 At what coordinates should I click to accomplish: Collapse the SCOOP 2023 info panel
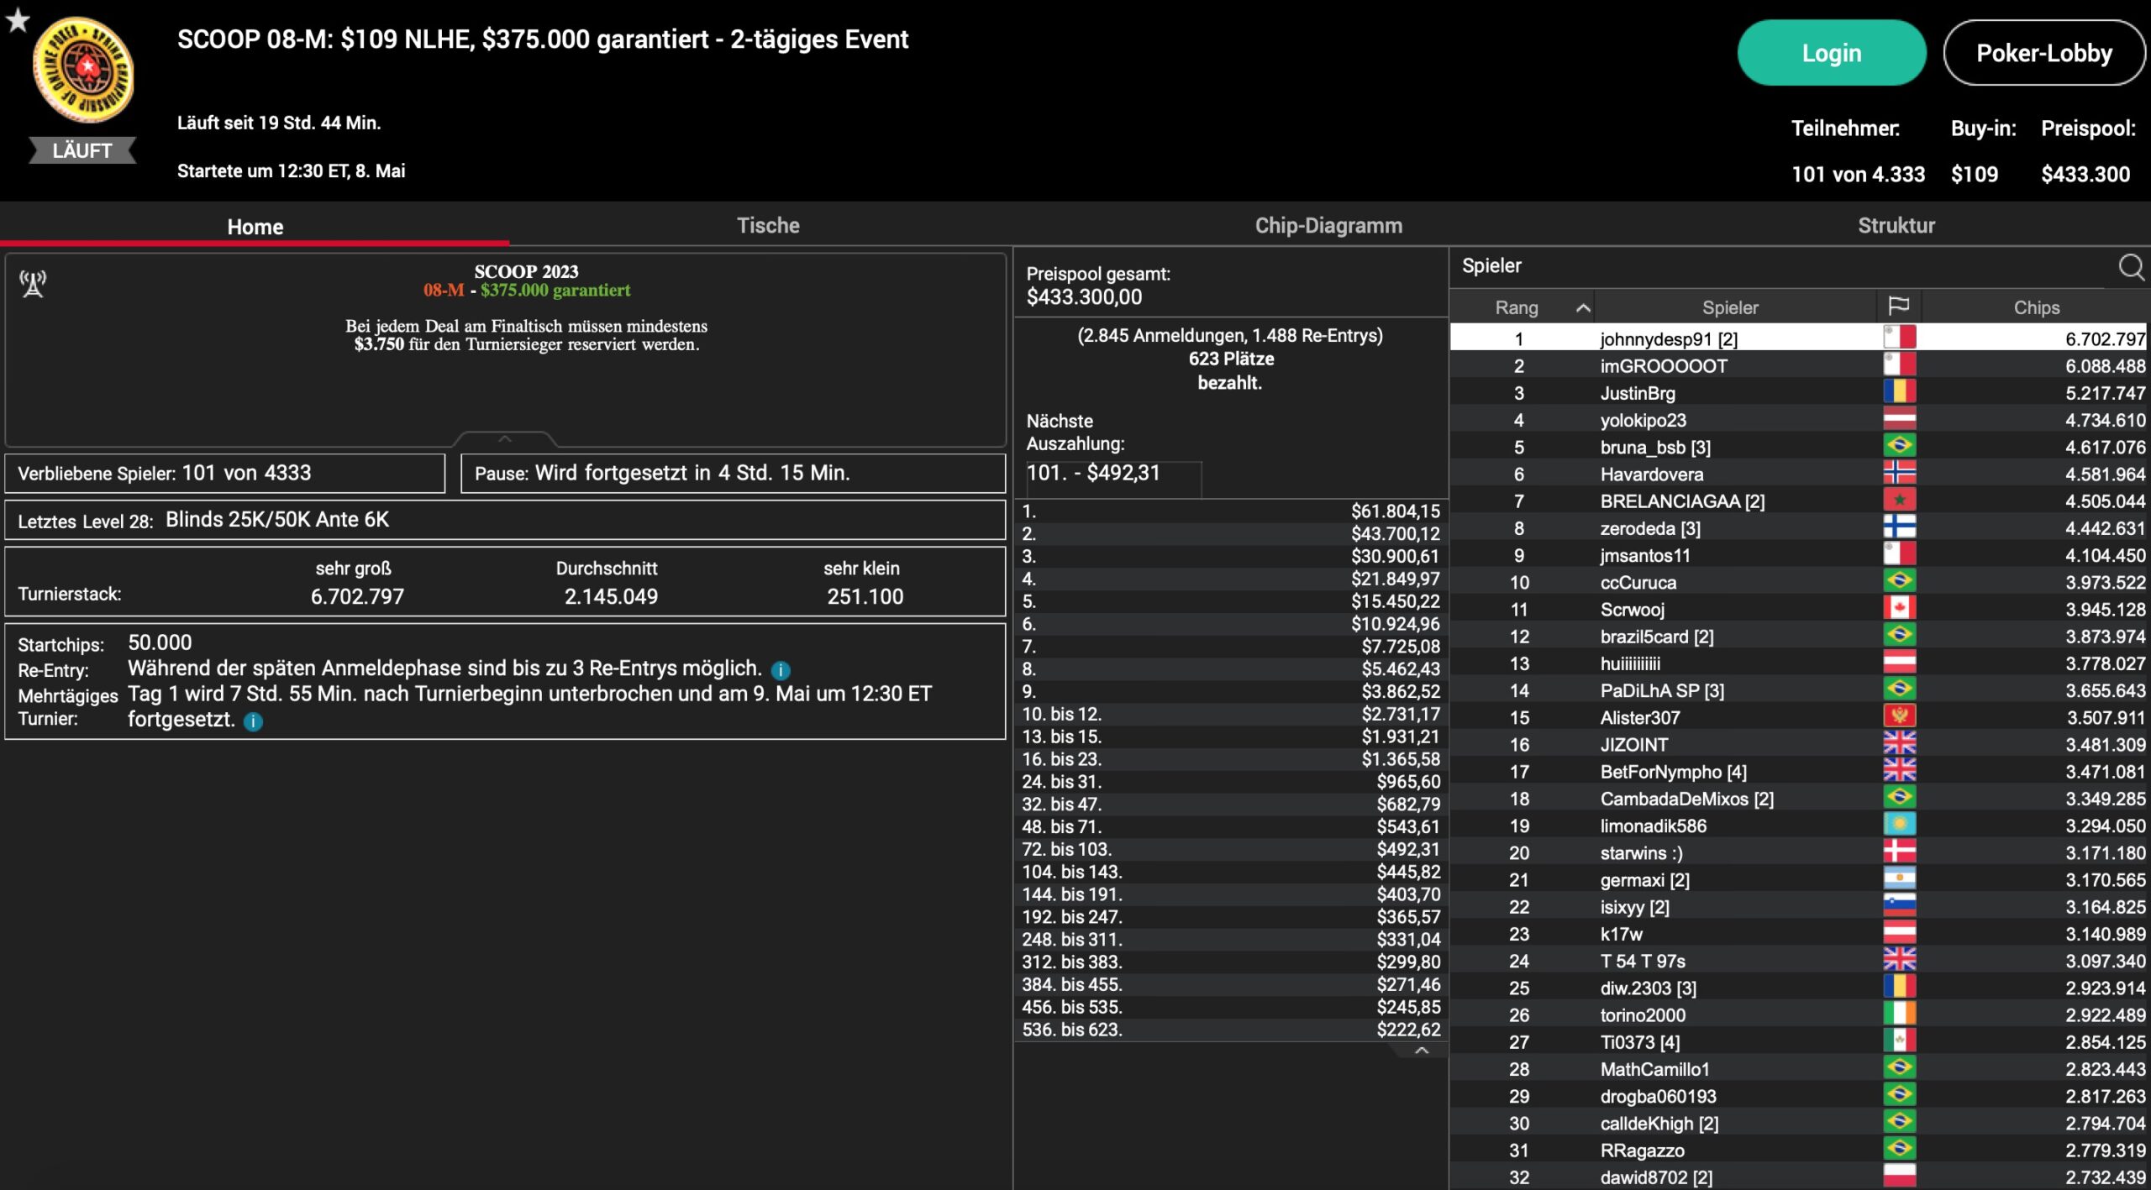504,439
